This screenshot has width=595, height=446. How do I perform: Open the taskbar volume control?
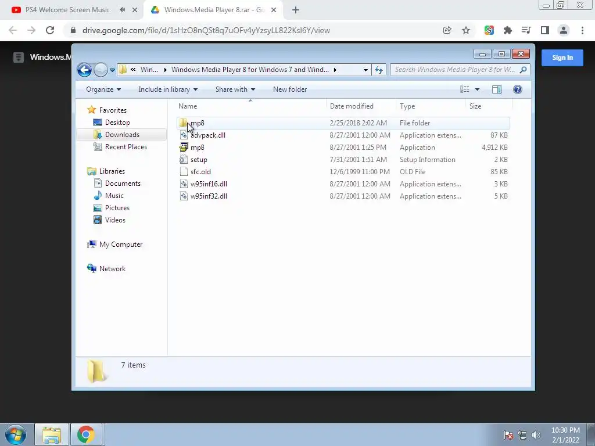536,435
